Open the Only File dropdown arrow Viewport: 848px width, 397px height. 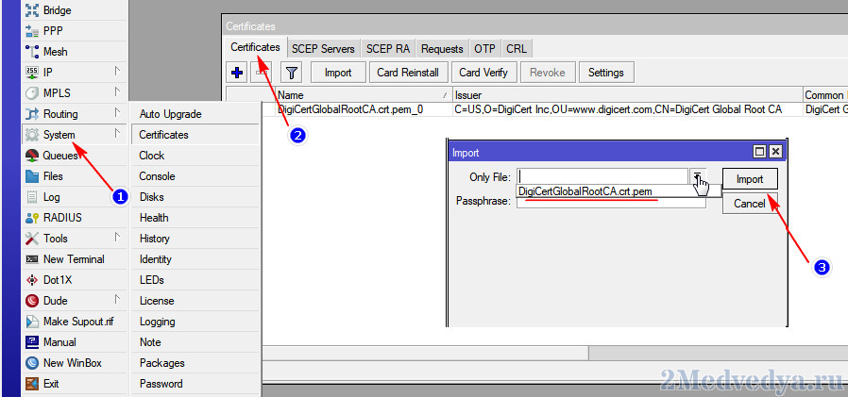click(697, 176)
